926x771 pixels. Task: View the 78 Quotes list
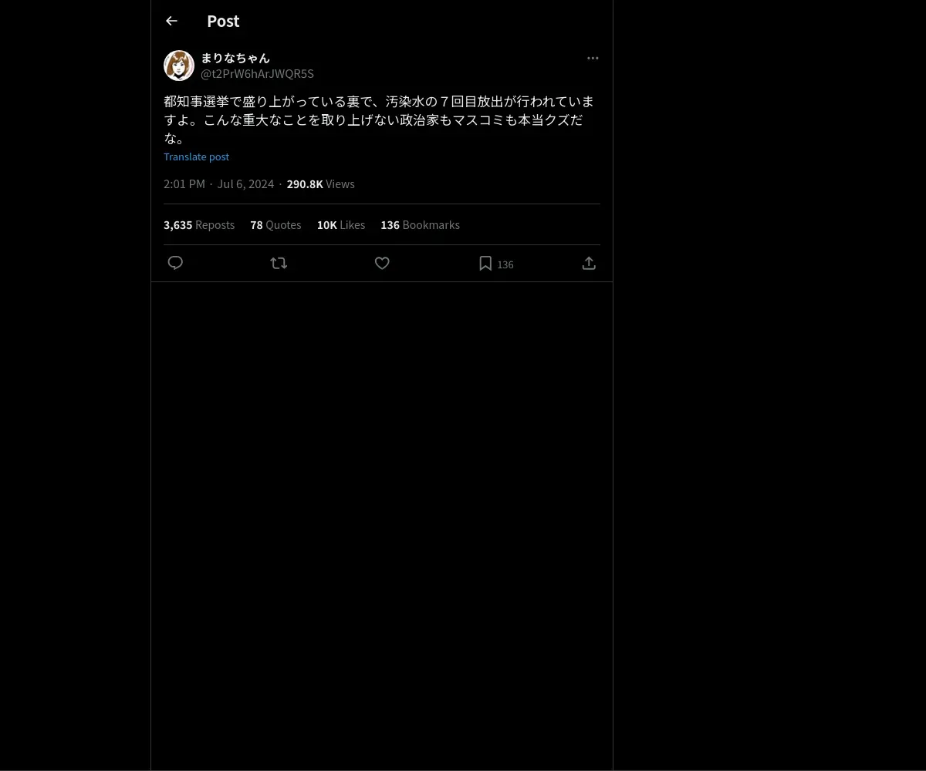coord(275,225)
